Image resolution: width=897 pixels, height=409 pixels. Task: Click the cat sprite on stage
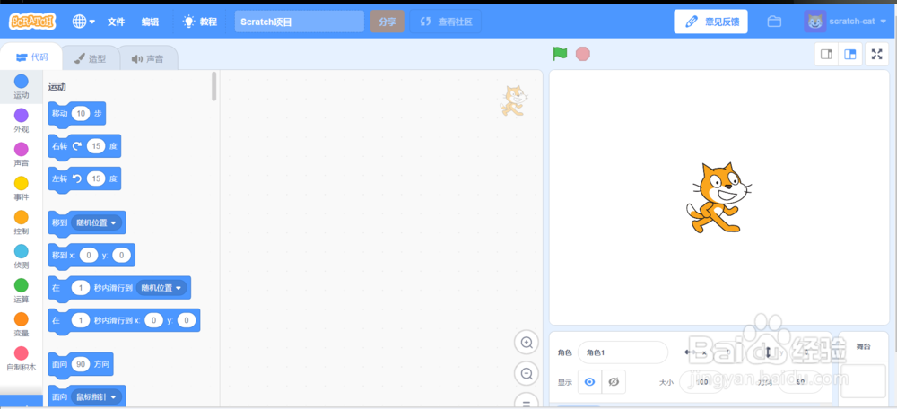[x=718, y=197]
